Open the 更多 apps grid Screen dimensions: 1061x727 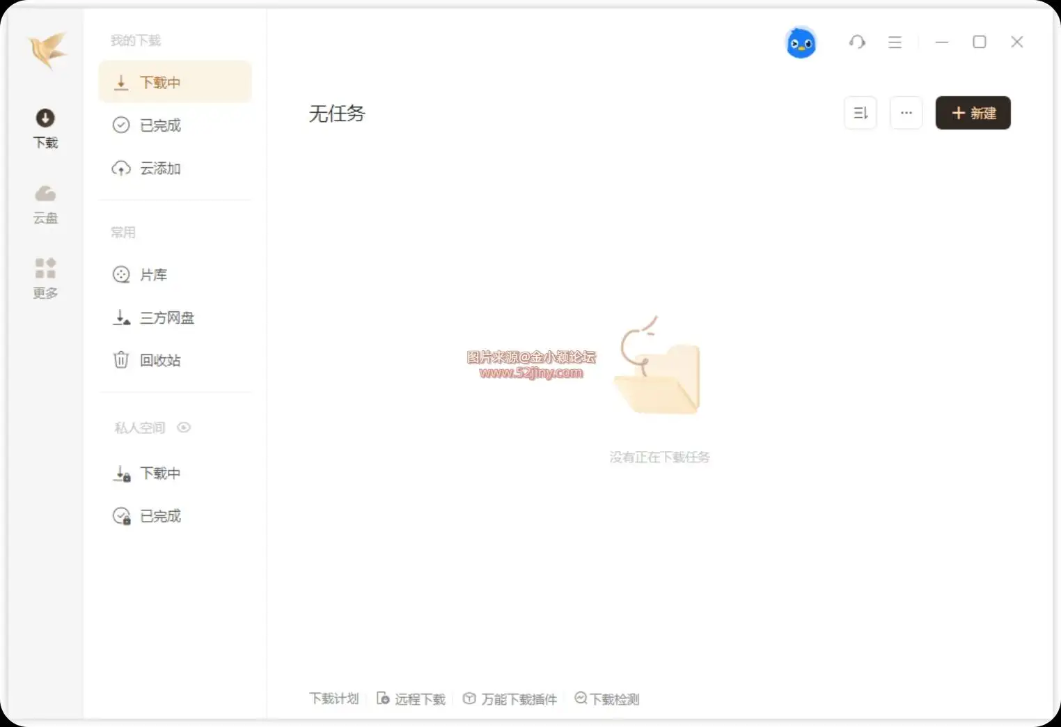click(45, 279)
